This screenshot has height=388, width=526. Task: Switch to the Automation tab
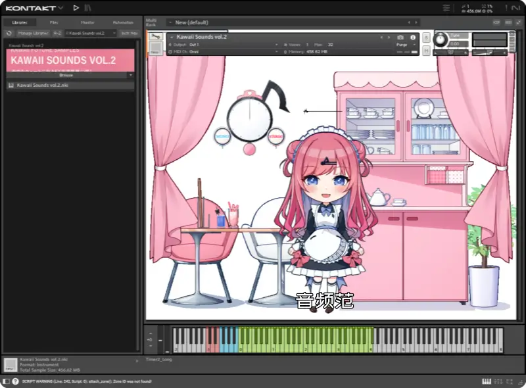pyautogui.click(x=123, y=22)
